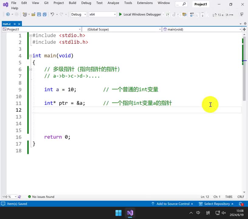The height and width of the screenshot is (219, 248).
Task: Open the (Global Scope) dropdown
Action: coord(122,30)
